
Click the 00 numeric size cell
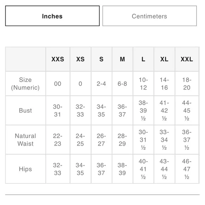pos(58,84)
